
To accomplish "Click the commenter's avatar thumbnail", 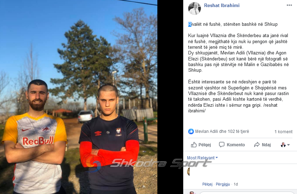I will pyautogui.click(x=188, y=171).
